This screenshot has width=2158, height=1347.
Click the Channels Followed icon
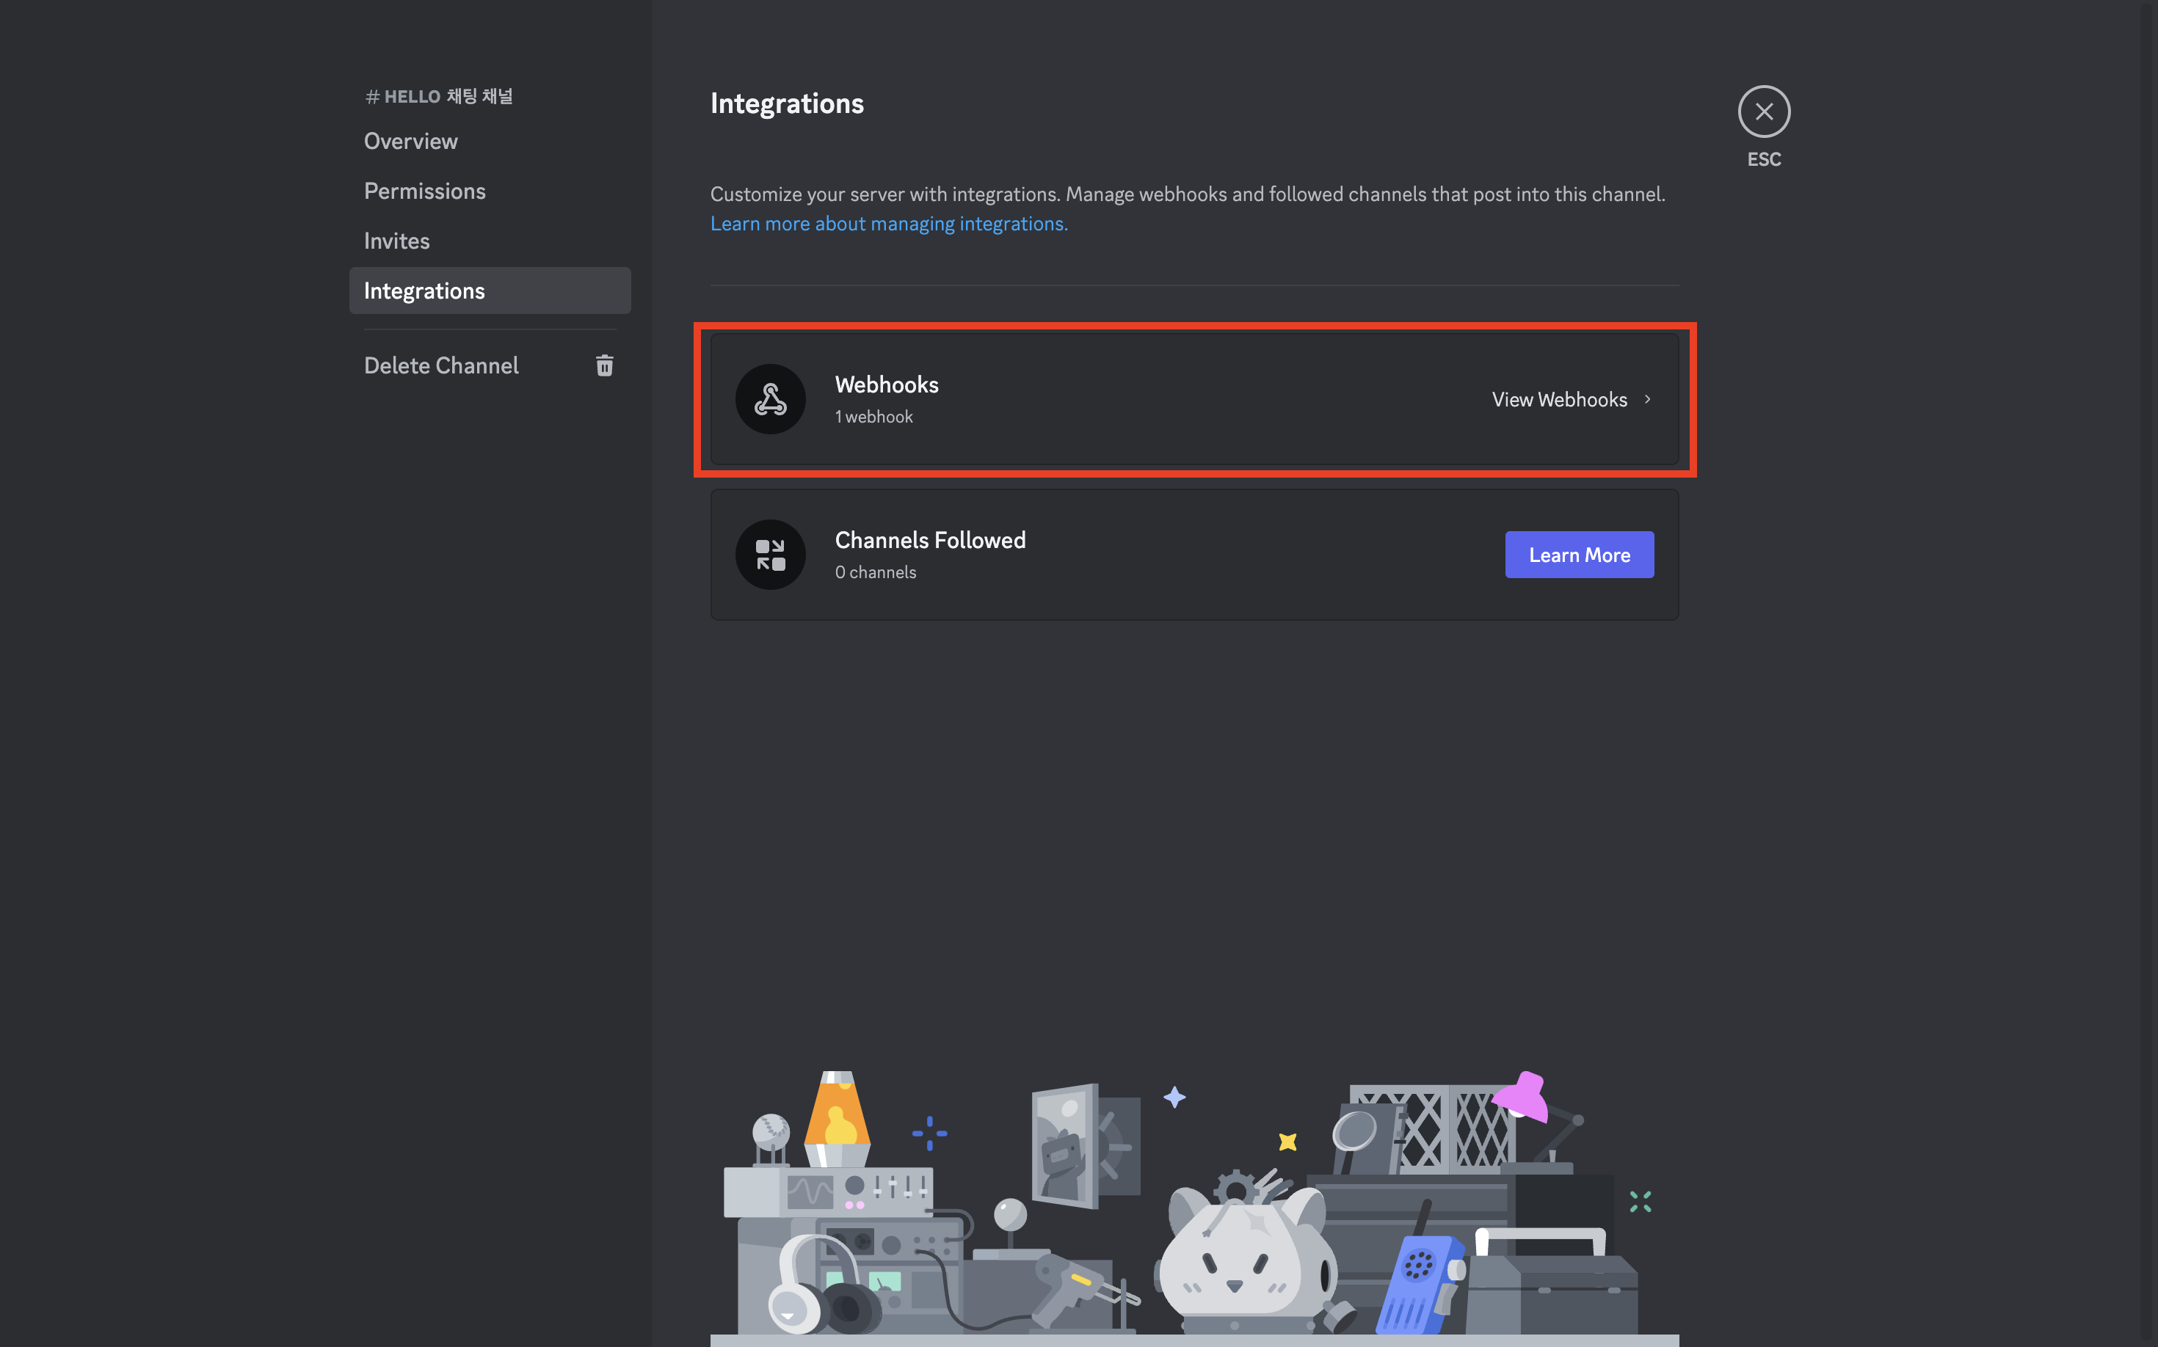(770, 554)
